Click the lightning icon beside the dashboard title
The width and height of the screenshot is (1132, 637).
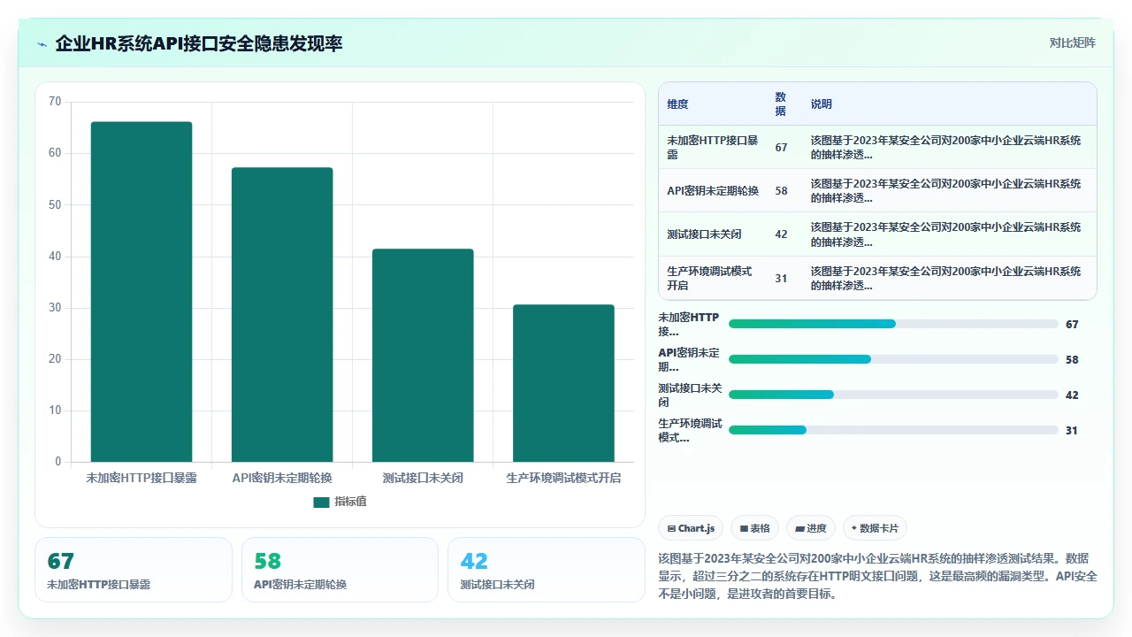pyautogui.click(x=42, y=43)
